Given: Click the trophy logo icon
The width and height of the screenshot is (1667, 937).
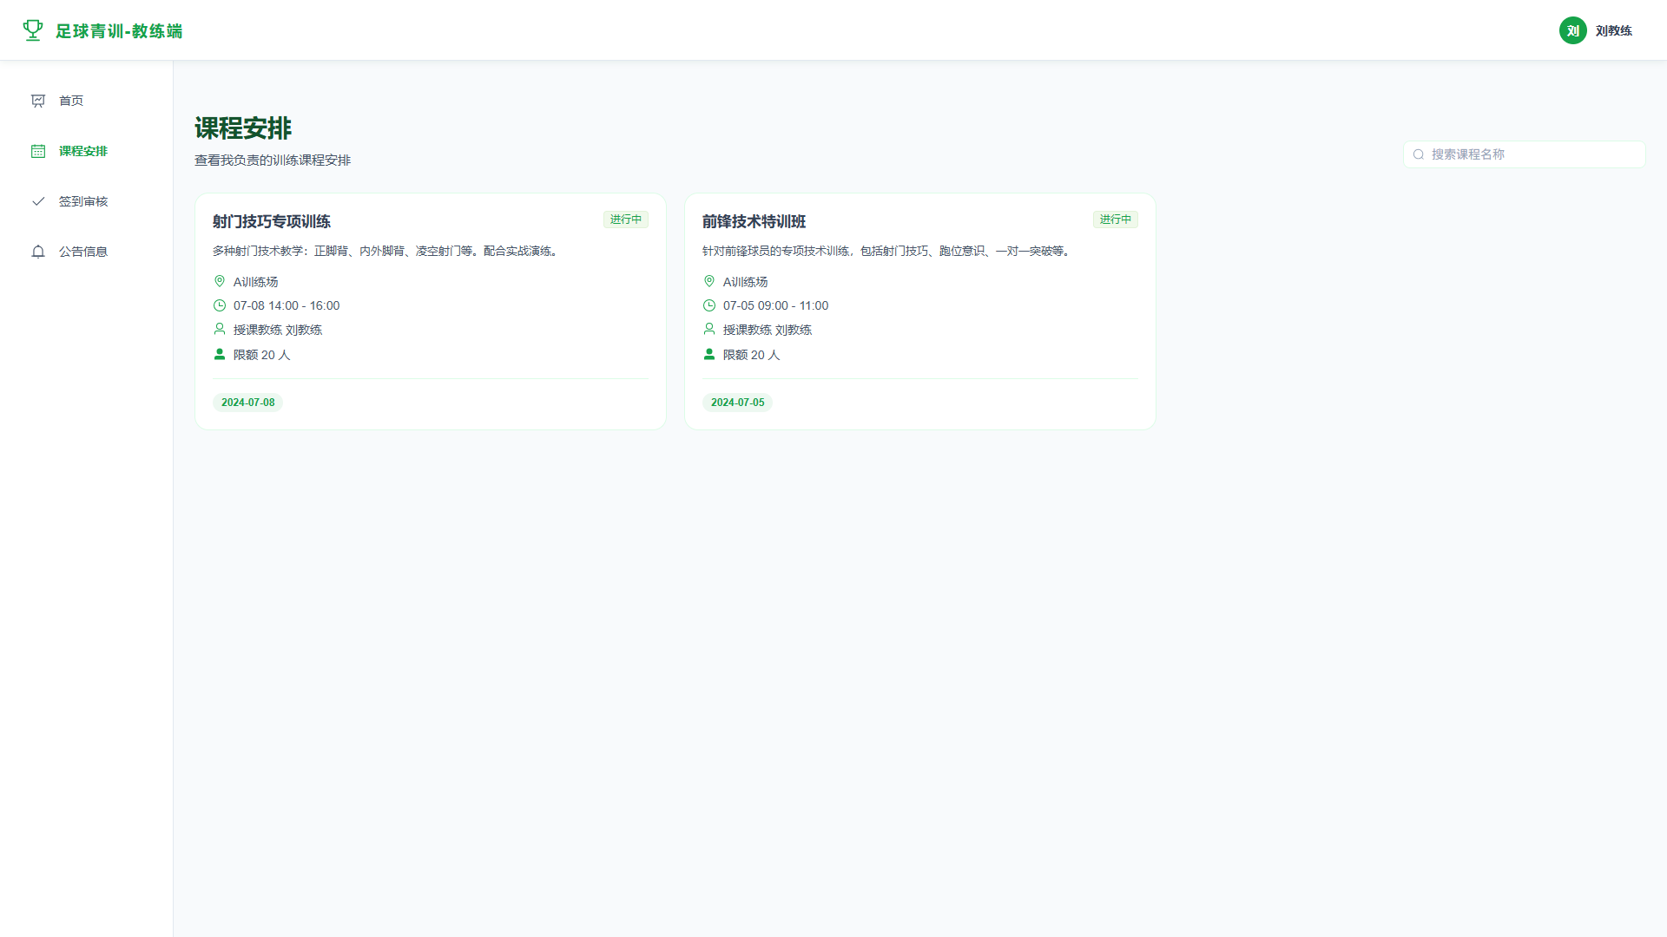Looking at the screenshot, I should pos(33,30).
